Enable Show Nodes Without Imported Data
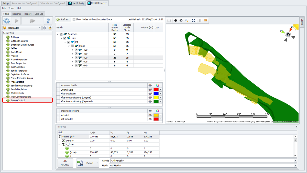Image resolution: width=307 pixels, height=173 pixels. coord(74,19)
